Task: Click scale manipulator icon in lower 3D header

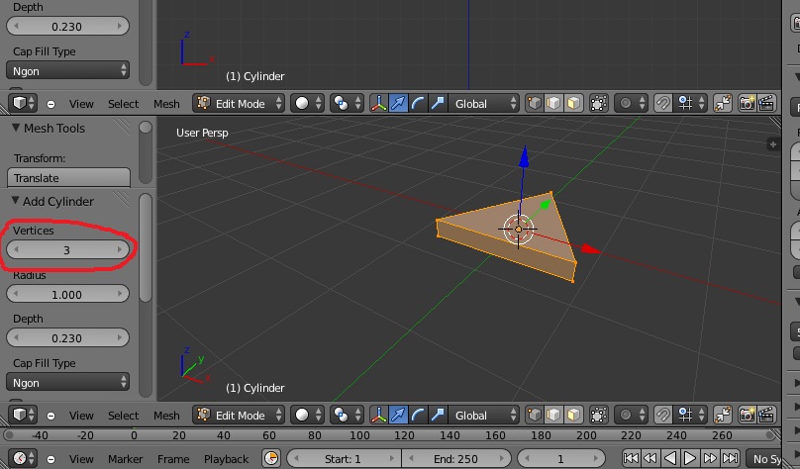Action: 438,415
